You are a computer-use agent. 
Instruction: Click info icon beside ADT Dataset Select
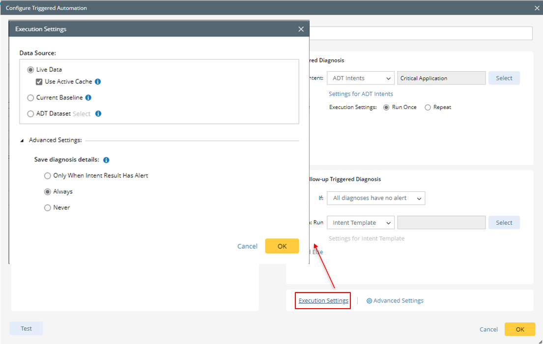pos(98,114)
